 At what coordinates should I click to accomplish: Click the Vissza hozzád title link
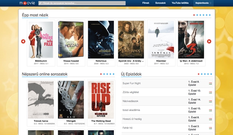click(71, 61)
